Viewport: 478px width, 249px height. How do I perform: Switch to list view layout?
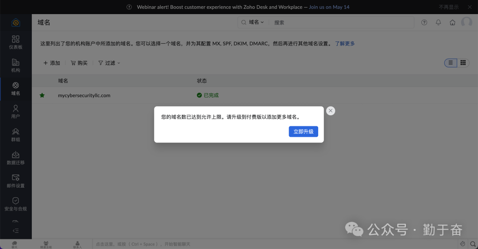tap(451, 63)
